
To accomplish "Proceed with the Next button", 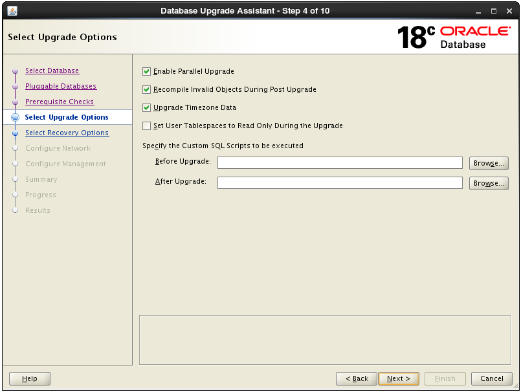I will click(x=399, y=378).
